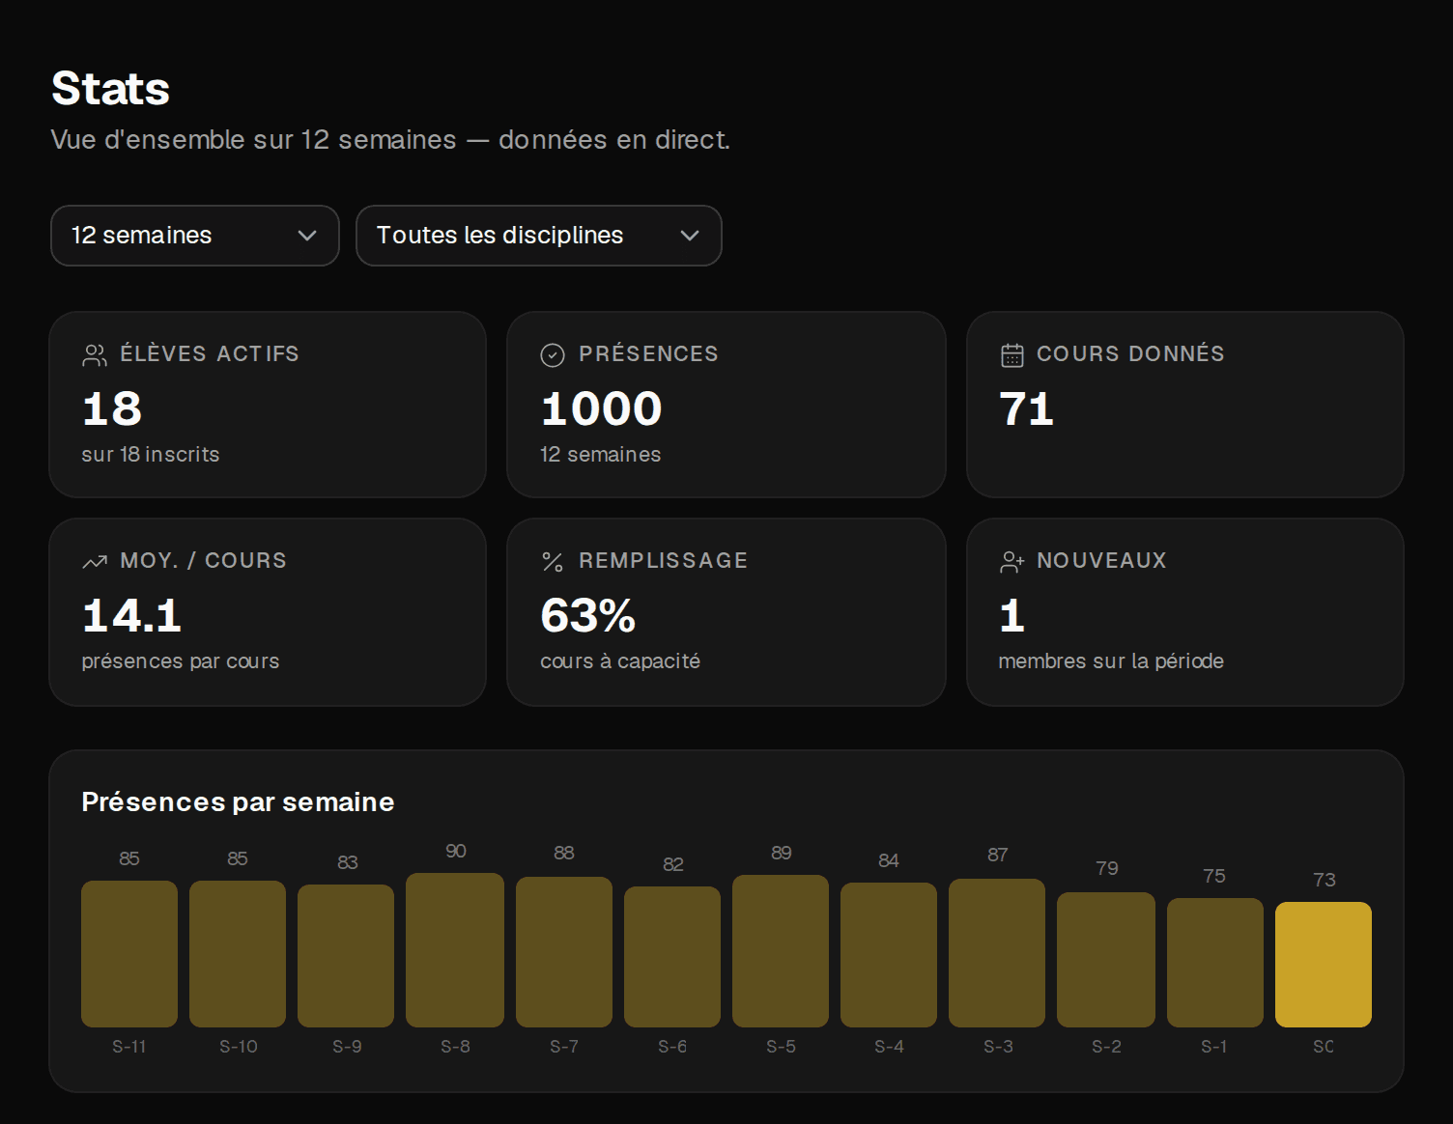Click the 73 label above last bar
Screen dimensions: 1453x1124
[1325, 880]
